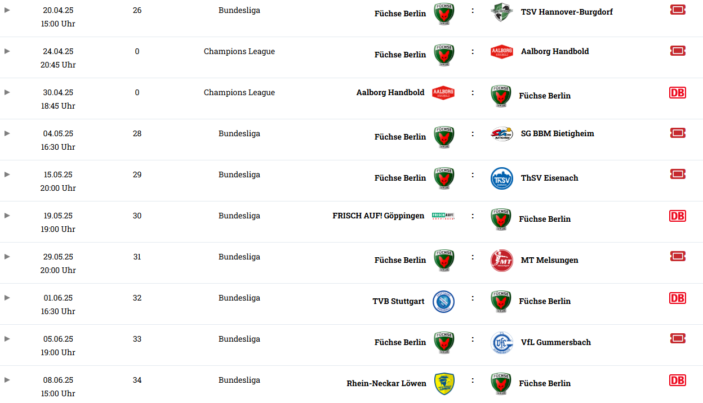The image size is (703, 403).
Task: Expand the 15.05.25 Eisenach match details
Action: coord(7,174)
